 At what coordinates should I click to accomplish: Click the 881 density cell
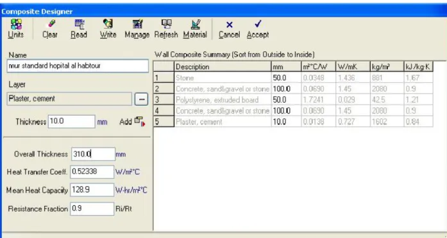pos(387,78)
